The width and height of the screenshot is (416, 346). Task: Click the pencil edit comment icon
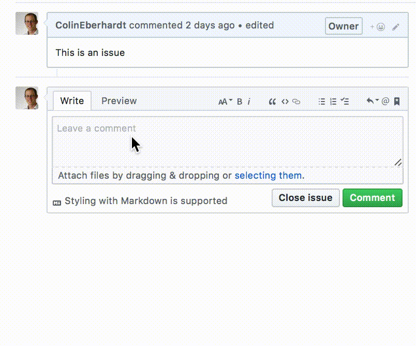tap(396, 27)
